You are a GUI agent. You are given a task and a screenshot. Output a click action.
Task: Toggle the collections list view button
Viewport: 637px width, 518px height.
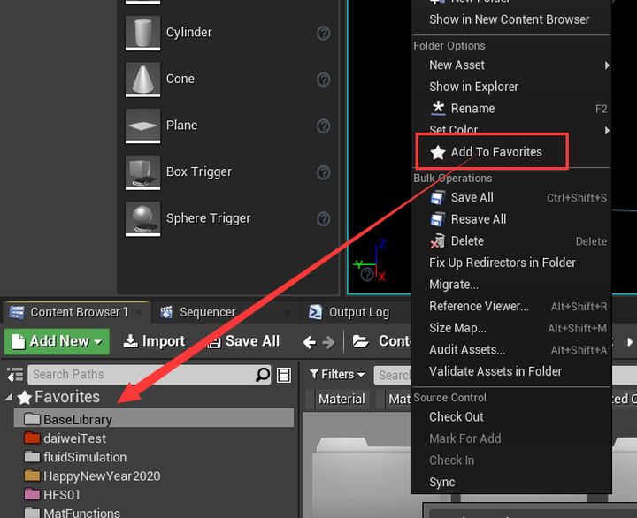284,375
